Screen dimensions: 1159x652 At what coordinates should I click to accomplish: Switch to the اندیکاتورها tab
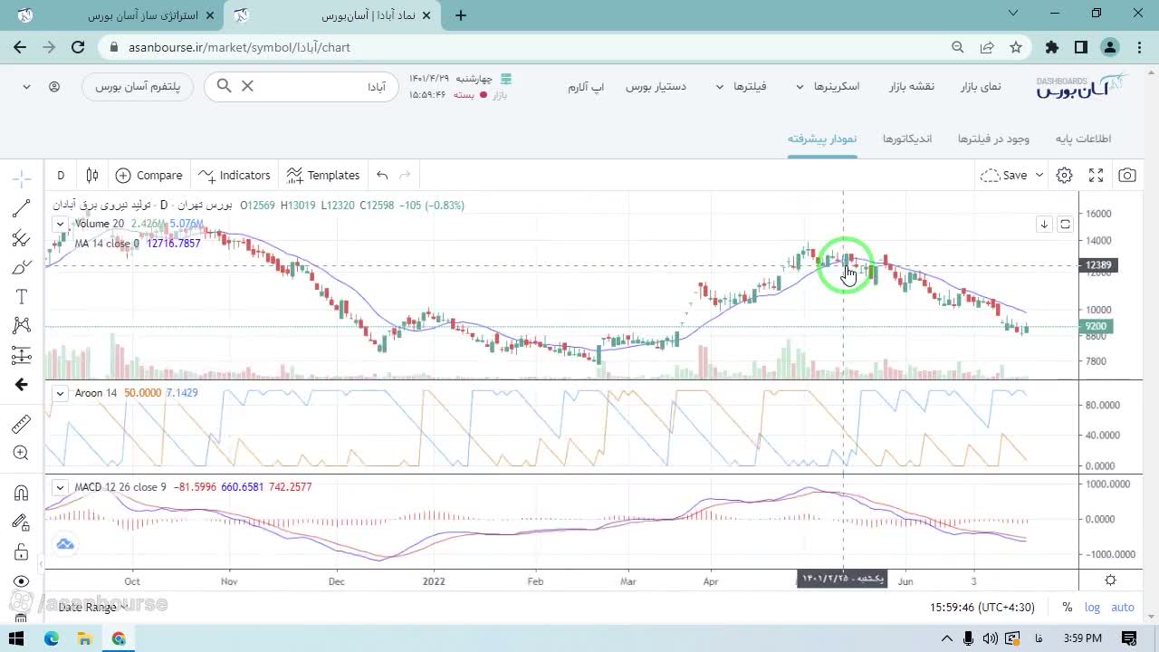[x=907, y=139]
